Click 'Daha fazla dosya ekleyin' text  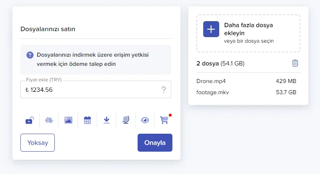pyautogui.click(x=248, y=29)
